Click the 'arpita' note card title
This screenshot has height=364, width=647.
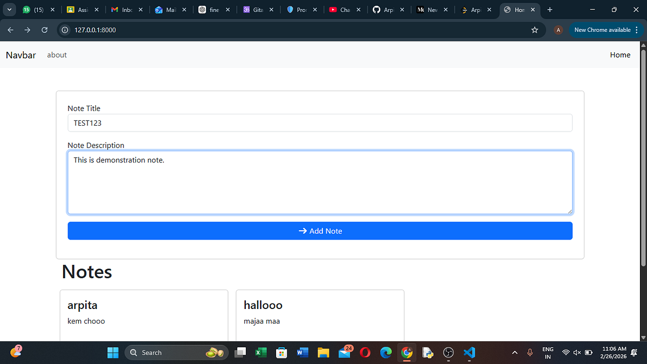[x=82, y=305]
